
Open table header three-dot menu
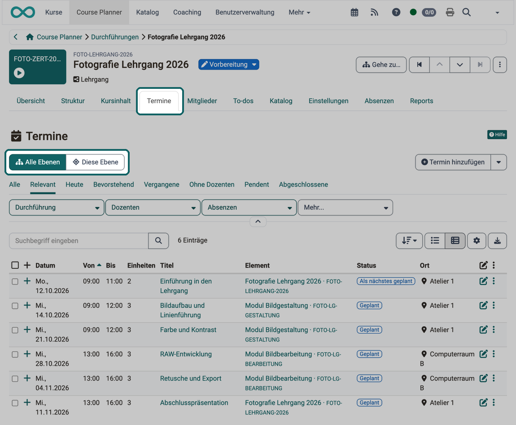click(494, 265)
